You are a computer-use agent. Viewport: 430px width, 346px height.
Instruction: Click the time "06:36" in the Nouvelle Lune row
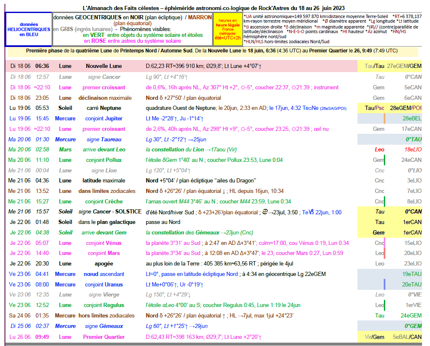click(42, 66)
